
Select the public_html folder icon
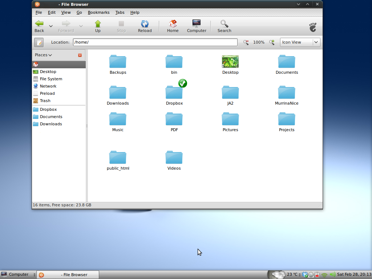(x=118, y=158)
